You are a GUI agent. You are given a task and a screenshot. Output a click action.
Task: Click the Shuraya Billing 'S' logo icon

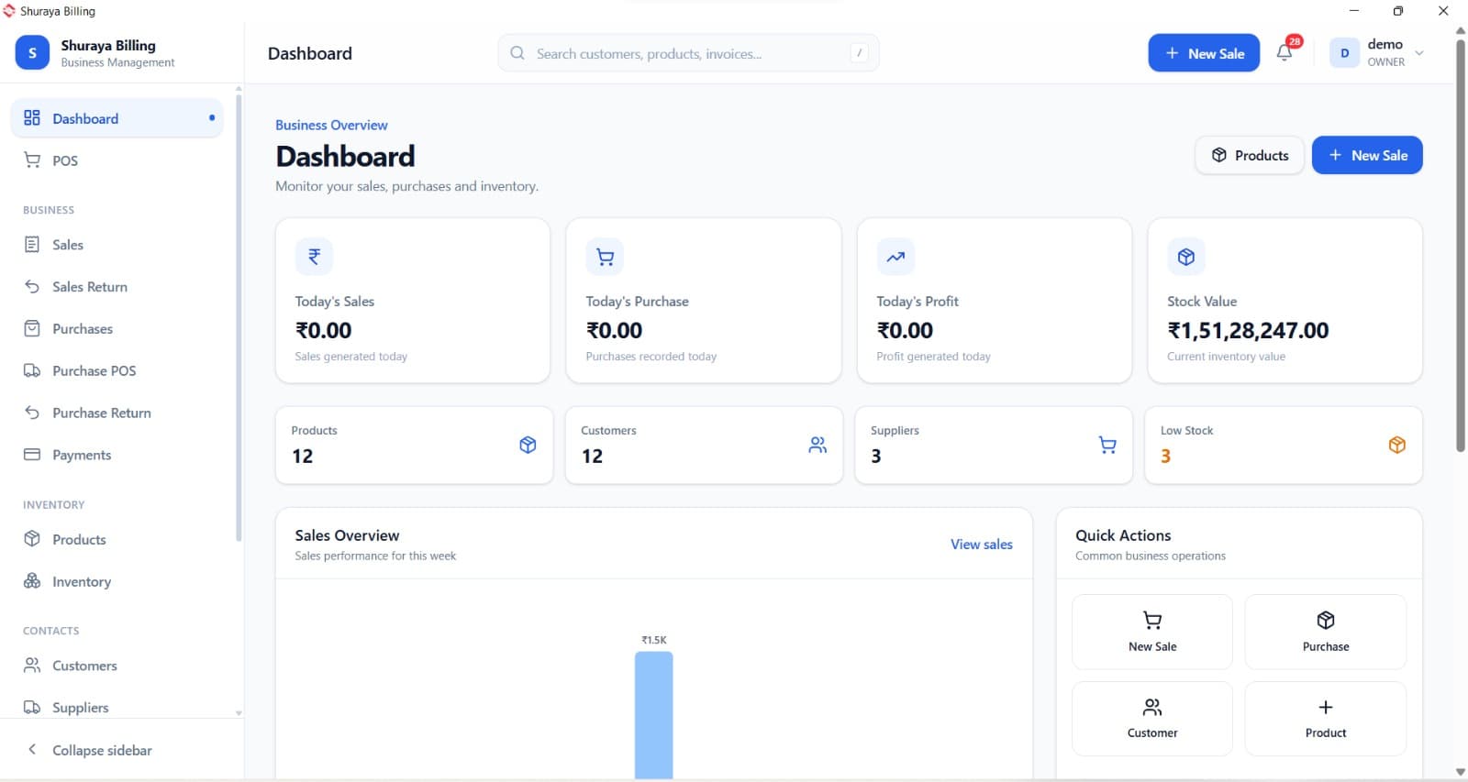[32, 53]
